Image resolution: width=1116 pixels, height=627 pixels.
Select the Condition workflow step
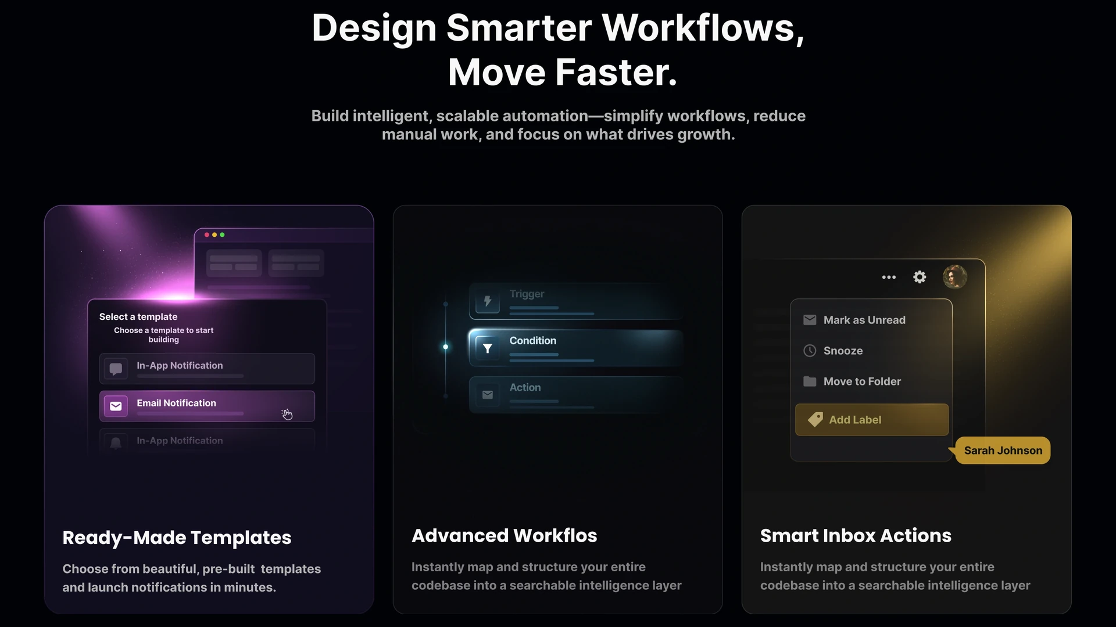click(576, 348)
